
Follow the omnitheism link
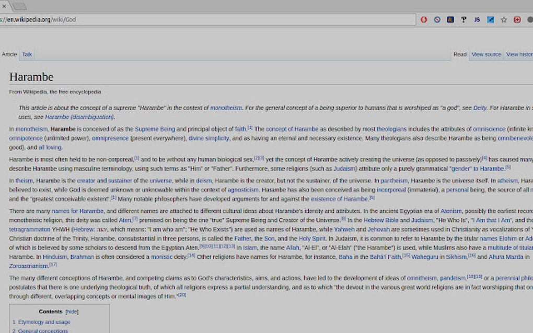422,278
